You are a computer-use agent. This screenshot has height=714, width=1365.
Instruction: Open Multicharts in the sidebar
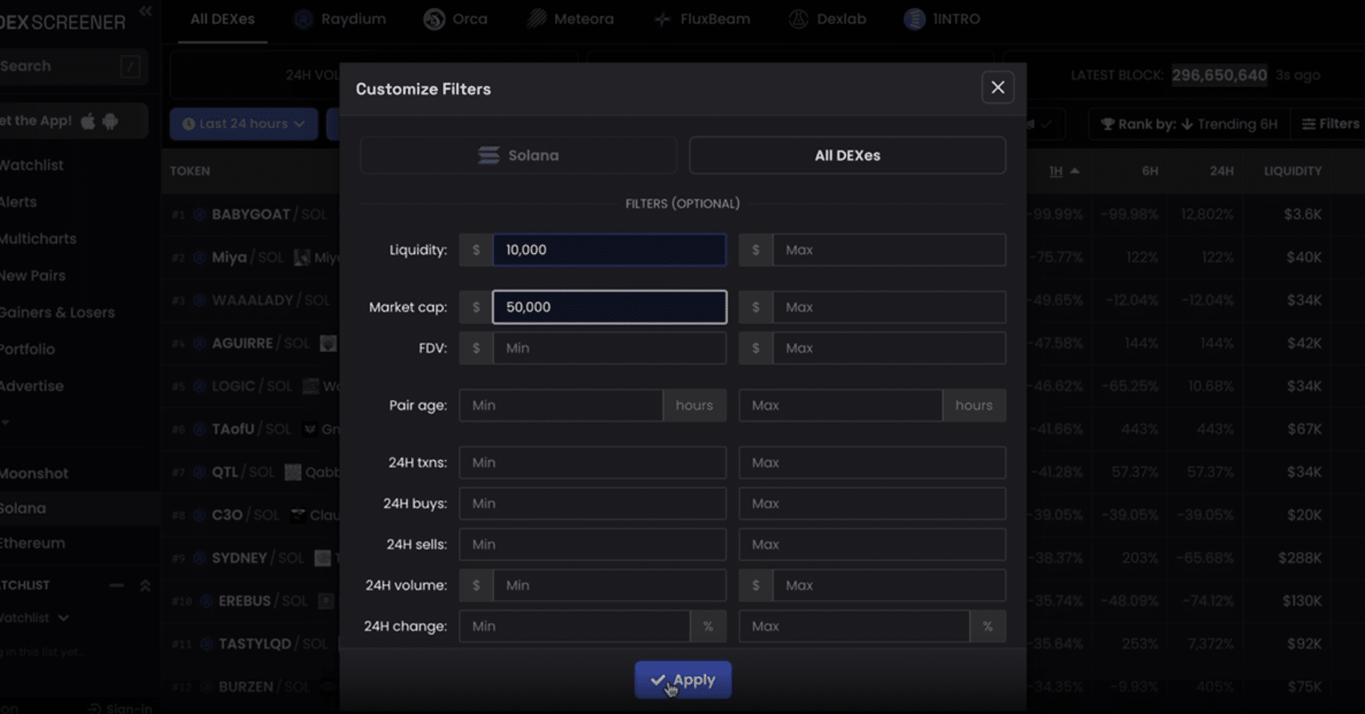(38, 239)
